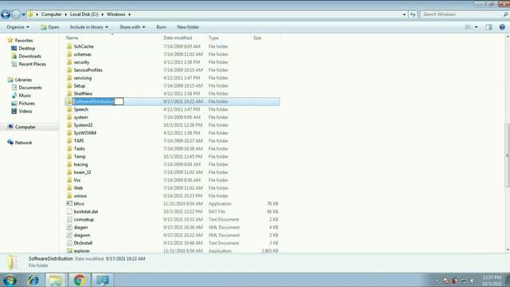Select the SysWOW64 folder icon

point(69,133)
